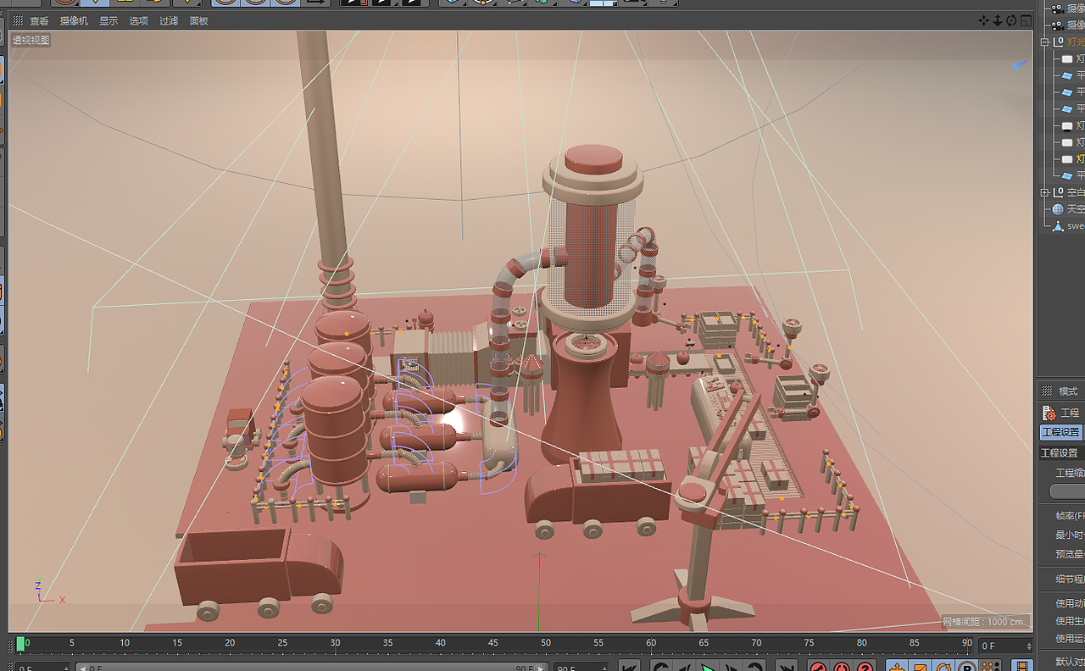Image resolution: width=1085 pixels, height=671 pixels.
Task: Go to the end of the animation
Action: point(786,668)
